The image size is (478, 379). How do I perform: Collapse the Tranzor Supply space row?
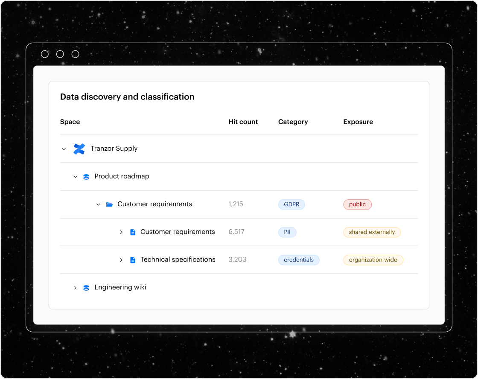pyautogui.click(x=64, y=149)
